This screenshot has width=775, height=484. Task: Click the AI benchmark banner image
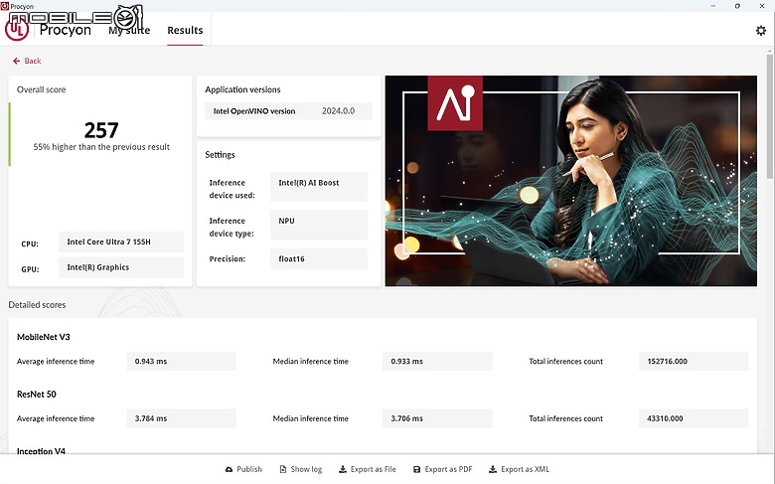pyautogui.click(x=571, y=181)
